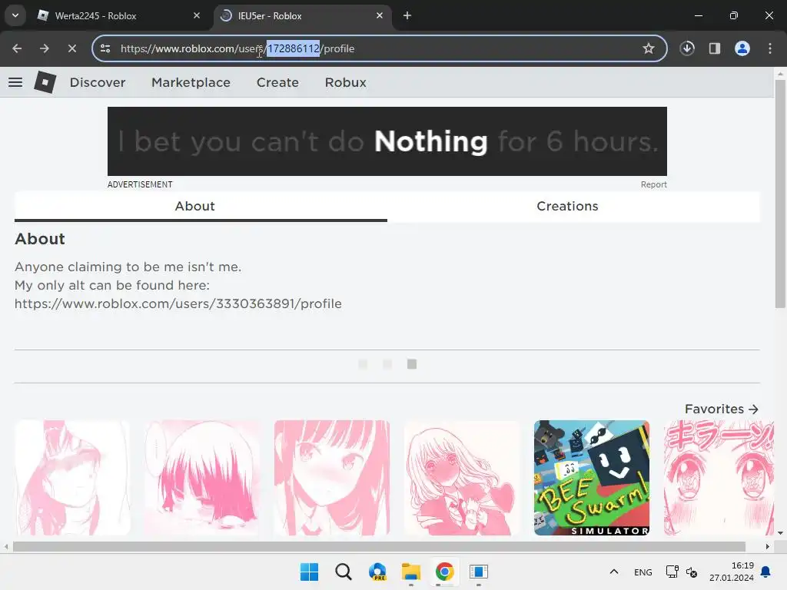The height and width of the screenshot is (590, 787).
Task: Click the horizontal page scrollbar
Action: pyautogui.click(x=379, y=546)
